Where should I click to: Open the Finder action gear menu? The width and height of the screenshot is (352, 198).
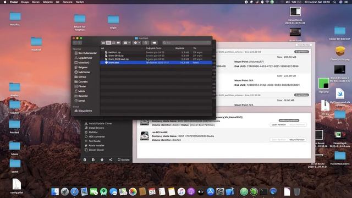(x=137, y=43)
